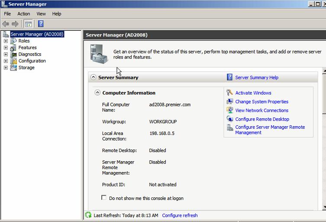Maximize the Server Manager window
This screenshot has width=326, height=222.
pyautogui.click(x=318, y=4)
